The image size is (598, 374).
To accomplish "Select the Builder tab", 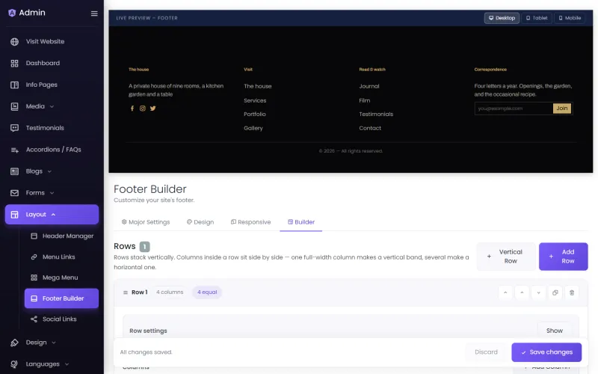I will 301,222.
